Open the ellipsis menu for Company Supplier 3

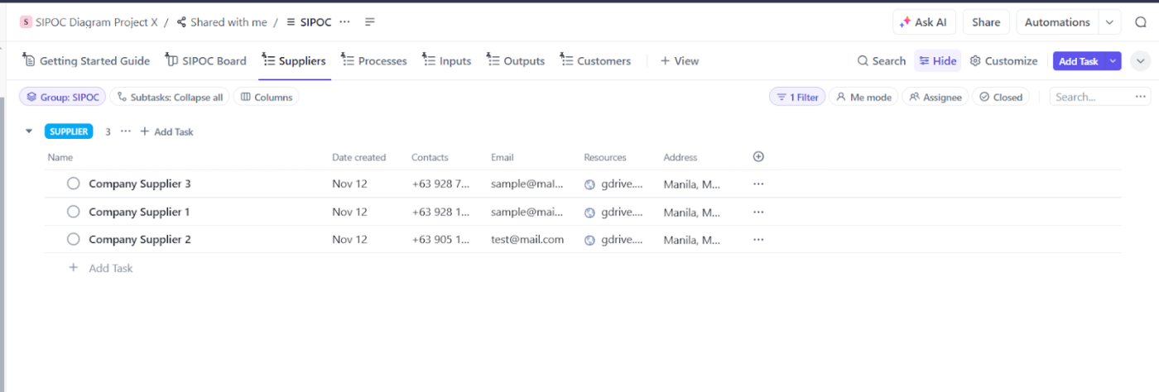(758, 184)
